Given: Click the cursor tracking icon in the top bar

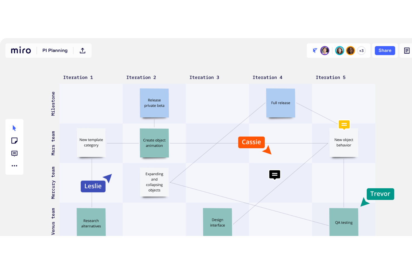Looking at the screenshot, I should coord(315,51).
